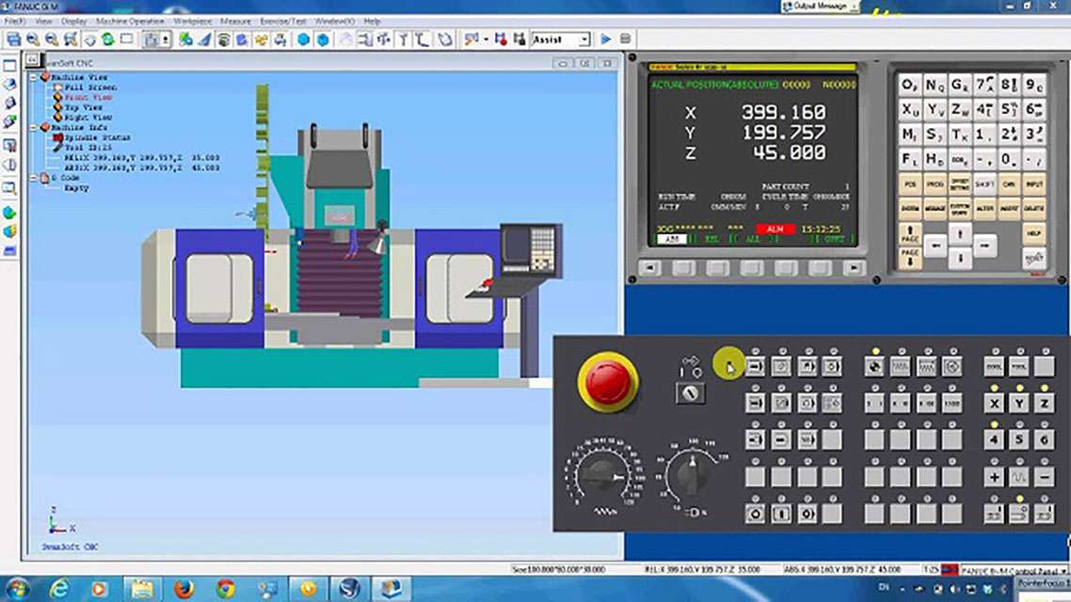
Task: Open Firefox from the Windows taskbar
Action: (184, 588)
